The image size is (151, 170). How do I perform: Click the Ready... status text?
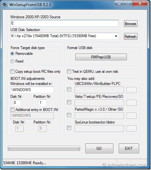[x=39, y=163]
